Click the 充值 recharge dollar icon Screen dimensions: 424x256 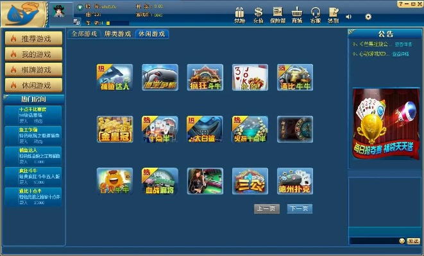tap(259, 14)
